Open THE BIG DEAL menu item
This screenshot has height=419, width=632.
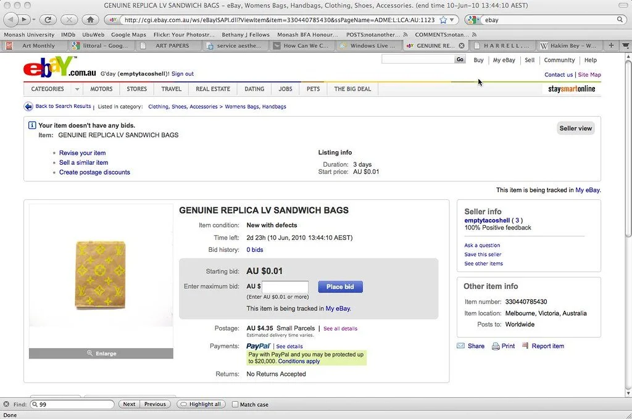352,89
